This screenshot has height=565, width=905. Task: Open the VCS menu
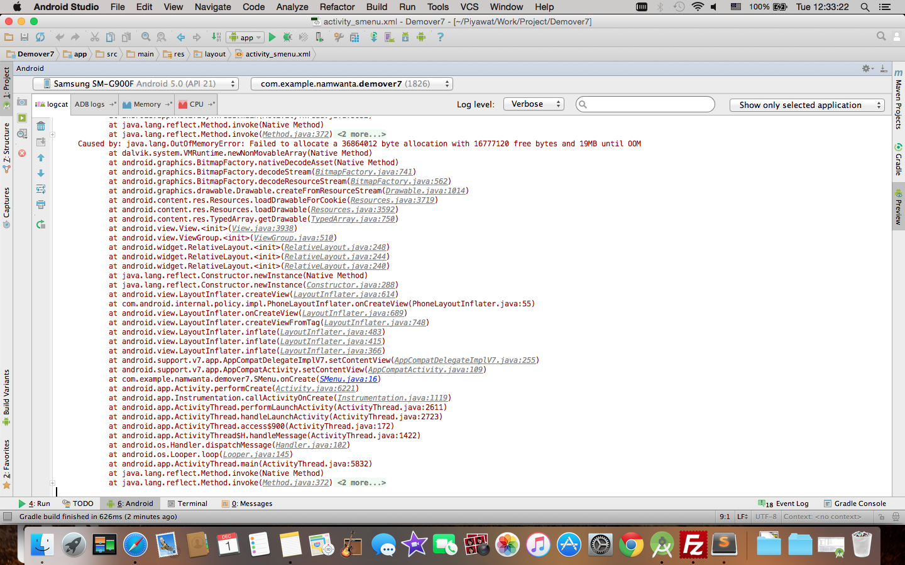point(469,7)
